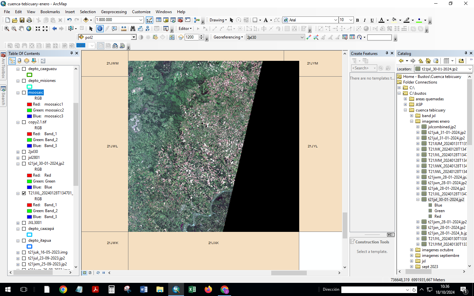Zoom to Full Extent with globe icon
This screenshot has width=474, height=296.
(x=29, y=29)
